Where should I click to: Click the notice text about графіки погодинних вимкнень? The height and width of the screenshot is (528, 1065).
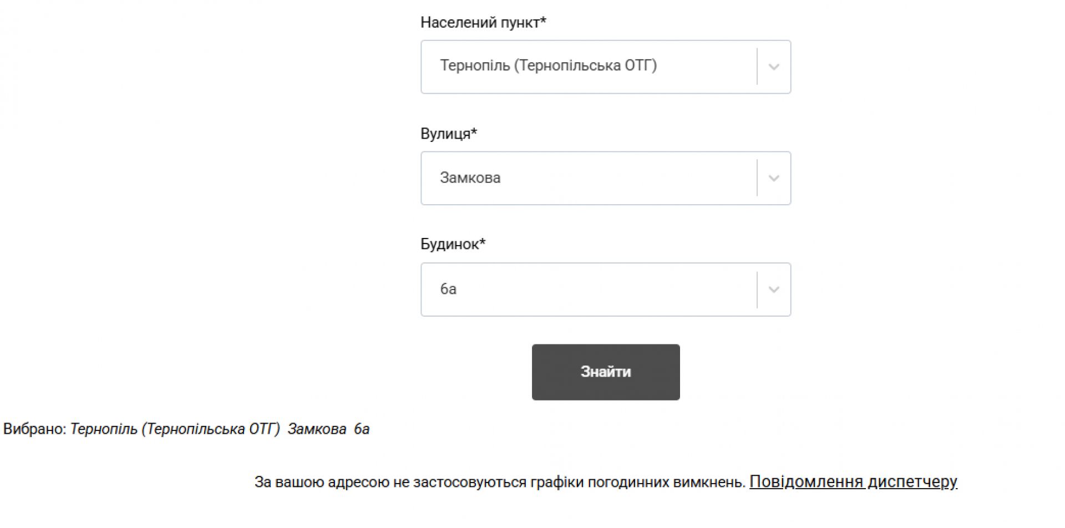(x=499, y=482)
